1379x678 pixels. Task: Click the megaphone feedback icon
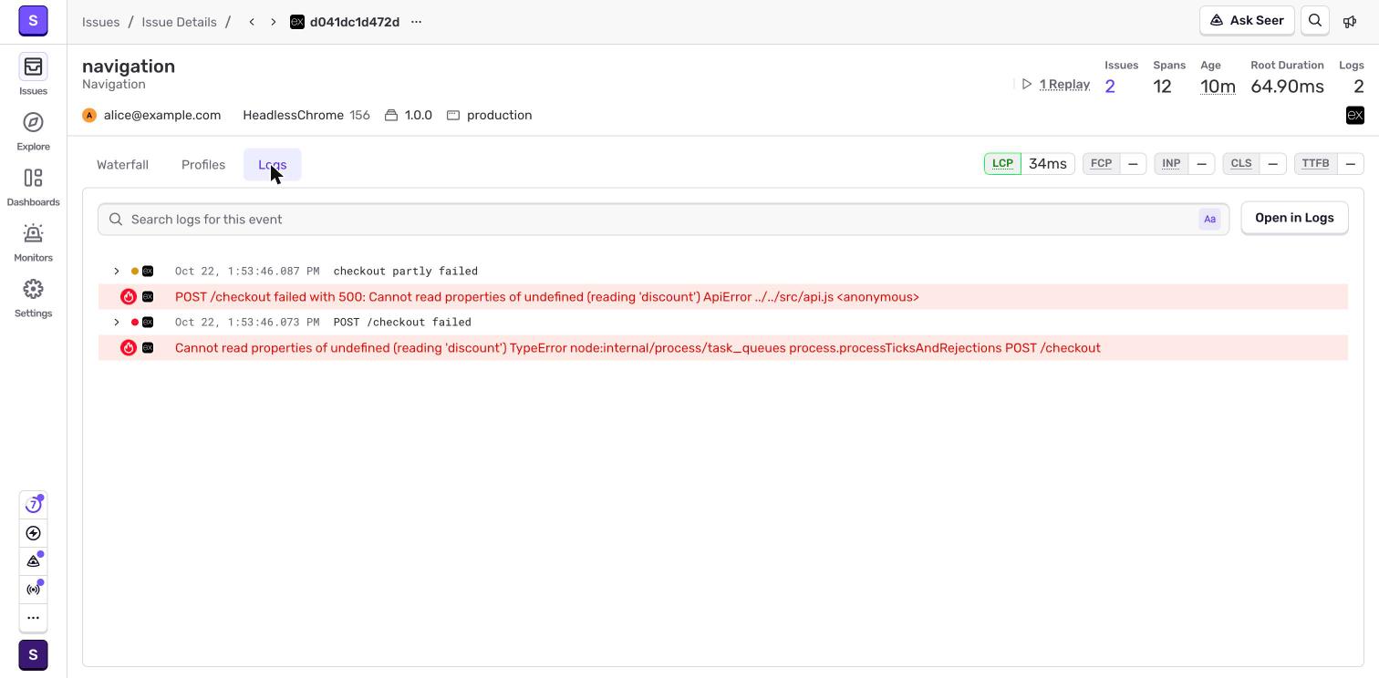click(x=1350, y=21)
